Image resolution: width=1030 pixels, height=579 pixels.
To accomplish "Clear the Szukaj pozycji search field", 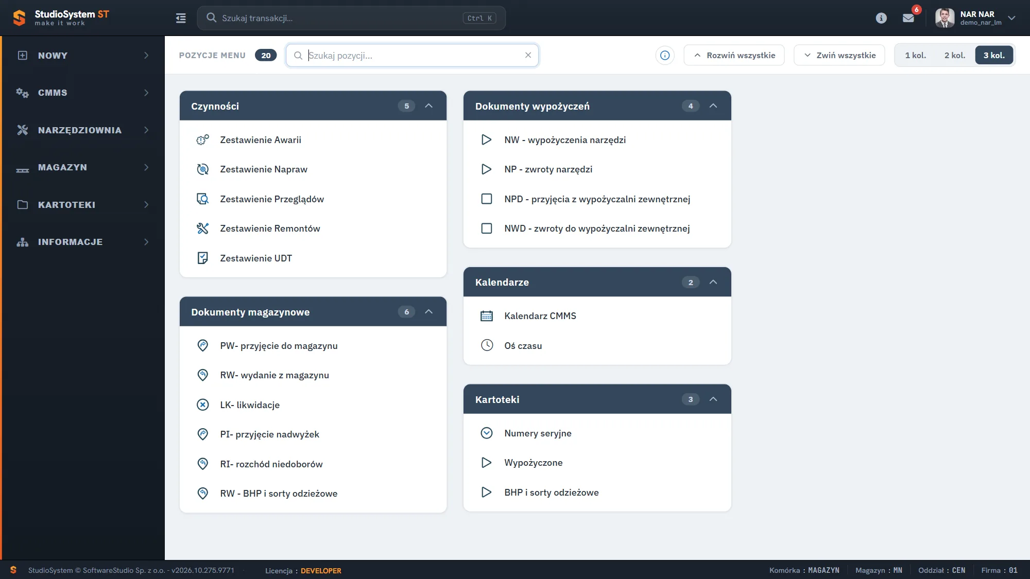I will coord(528,55).
